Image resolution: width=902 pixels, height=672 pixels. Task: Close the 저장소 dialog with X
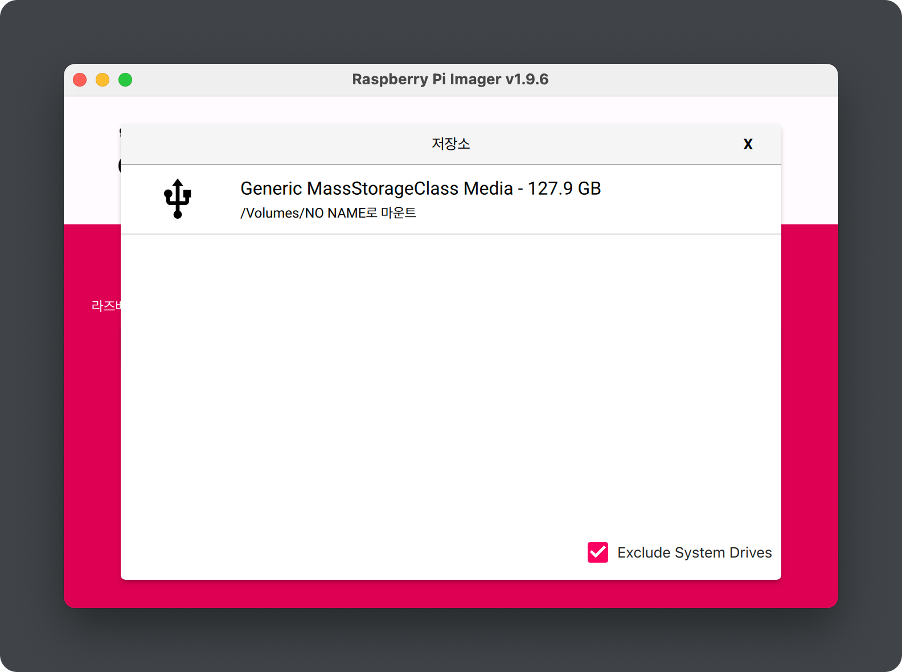(748, 144)
